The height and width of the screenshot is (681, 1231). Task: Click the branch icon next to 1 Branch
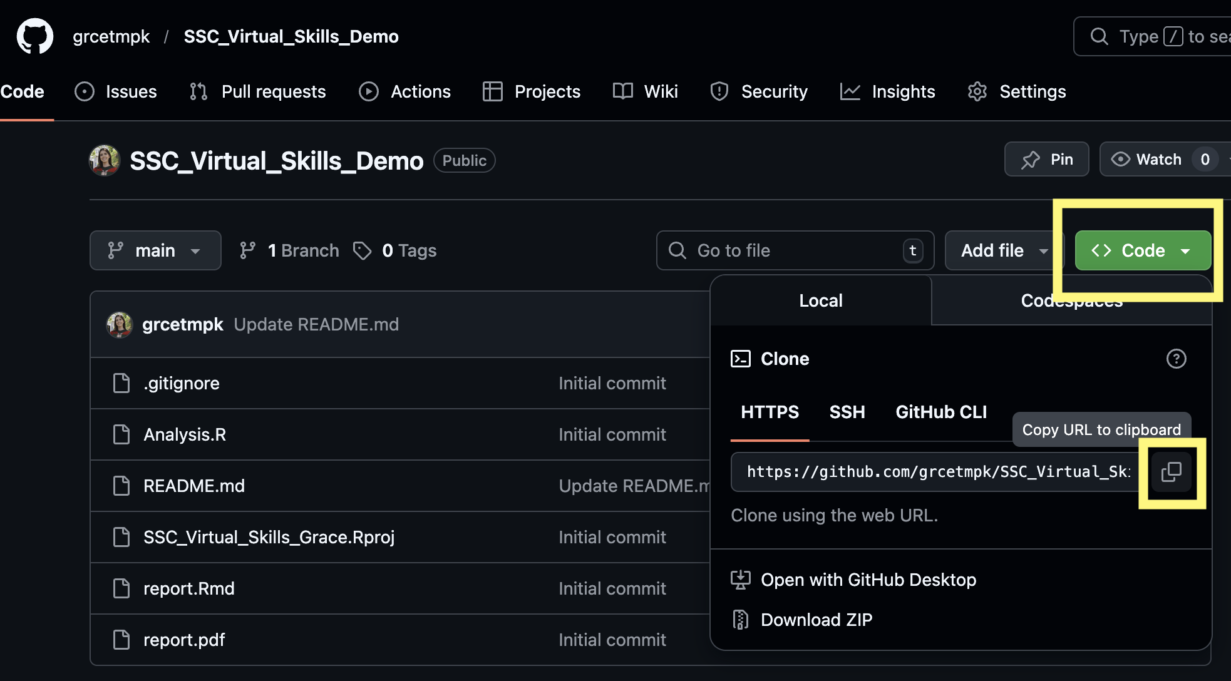tap(248, 250)
